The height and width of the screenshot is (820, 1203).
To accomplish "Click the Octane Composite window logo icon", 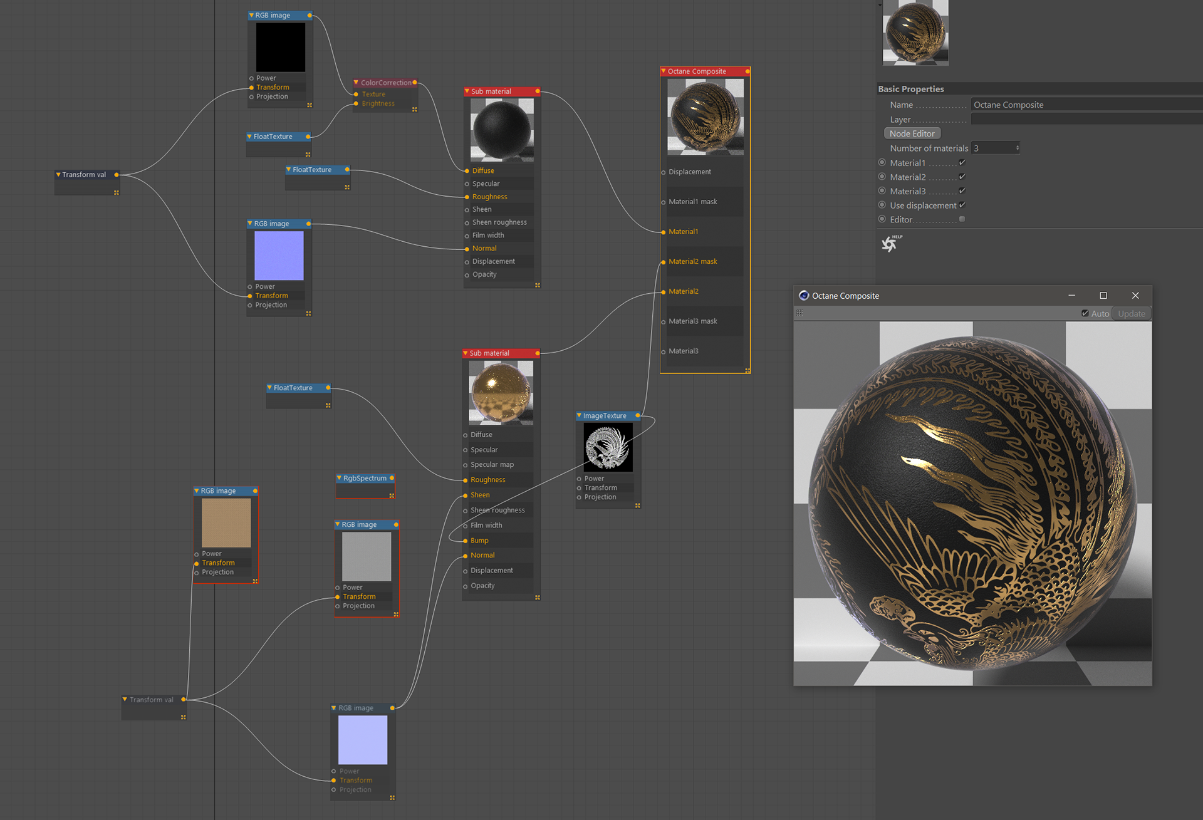I will coord(804,296).
